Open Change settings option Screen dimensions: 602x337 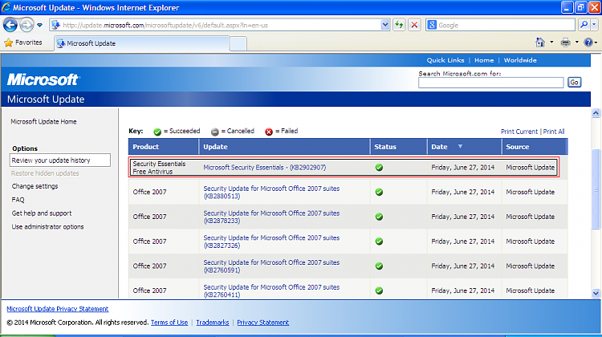coord(35,186)
